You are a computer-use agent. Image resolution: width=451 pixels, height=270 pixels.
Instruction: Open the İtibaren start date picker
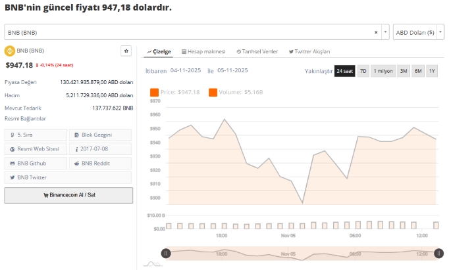click(x=186, y=70)
